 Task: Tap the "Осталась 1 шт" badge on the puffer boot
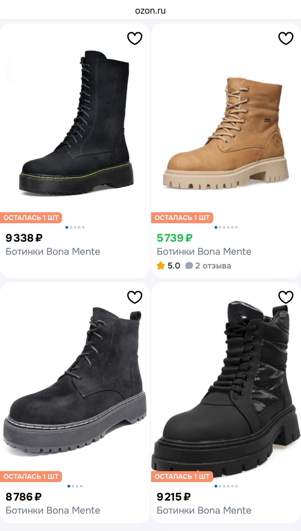click(x=182, y=476)
